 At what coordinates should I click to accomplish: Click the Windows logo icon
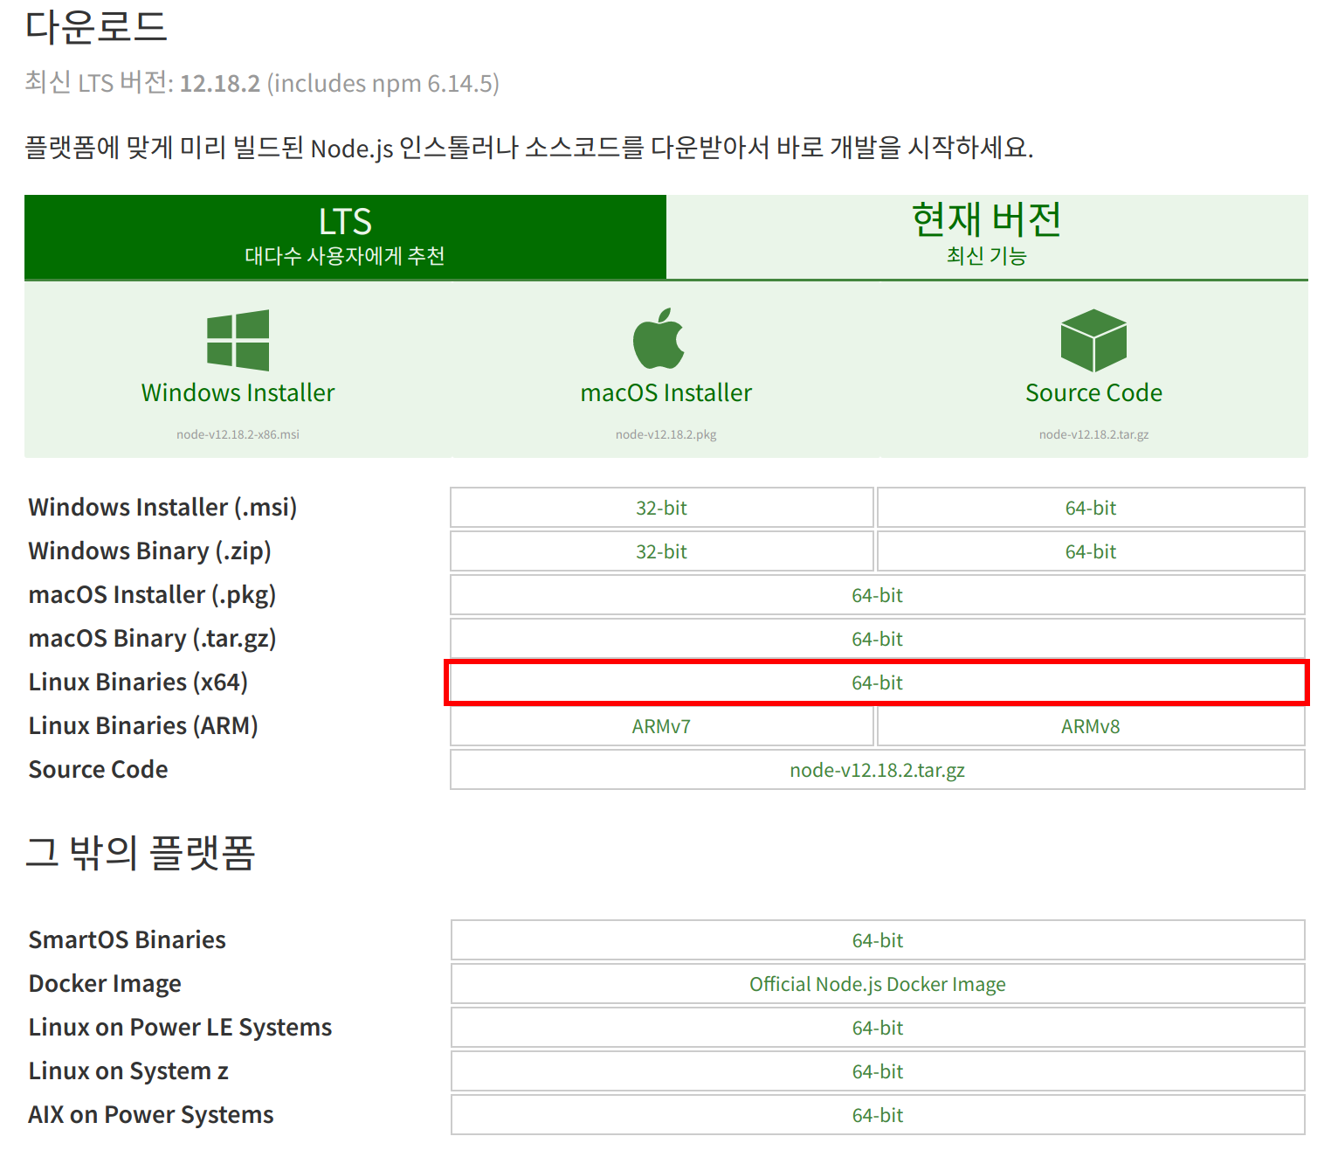coord(238,340)
